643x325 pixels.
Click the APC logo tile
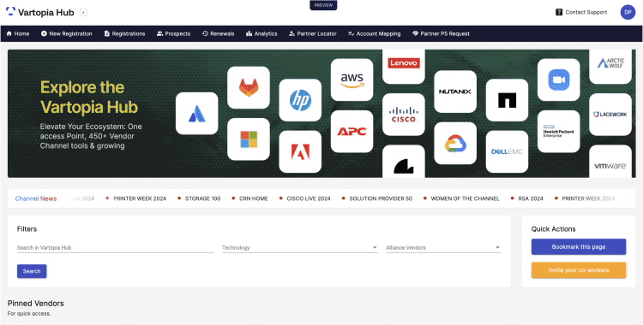(x=352, y=132)
